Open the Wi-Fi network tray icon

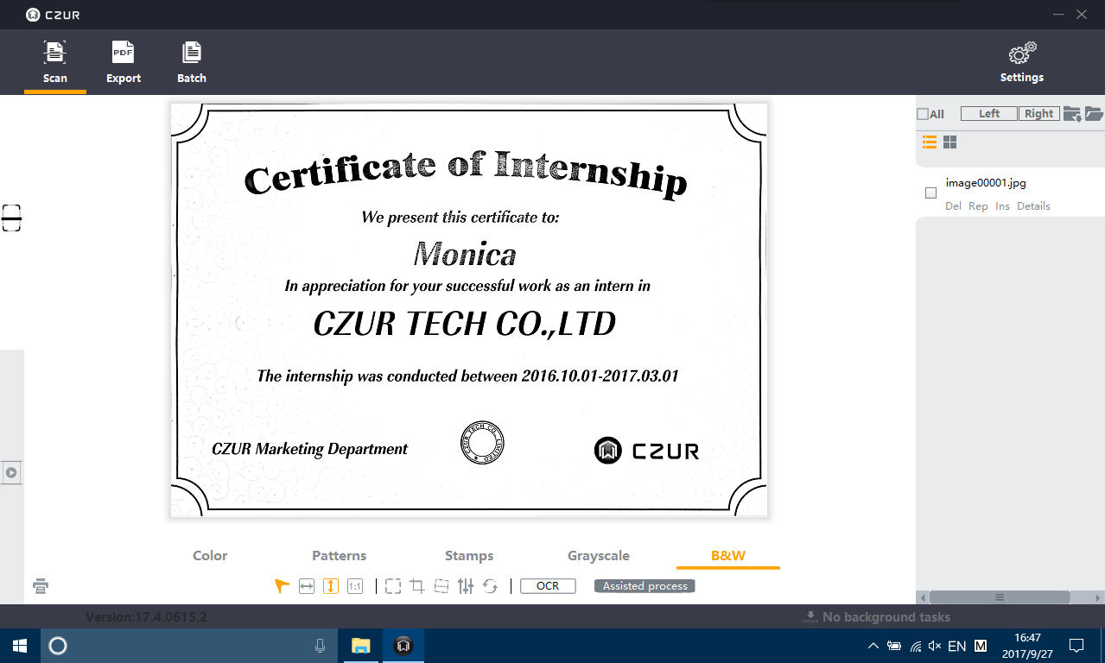[916, 646]
